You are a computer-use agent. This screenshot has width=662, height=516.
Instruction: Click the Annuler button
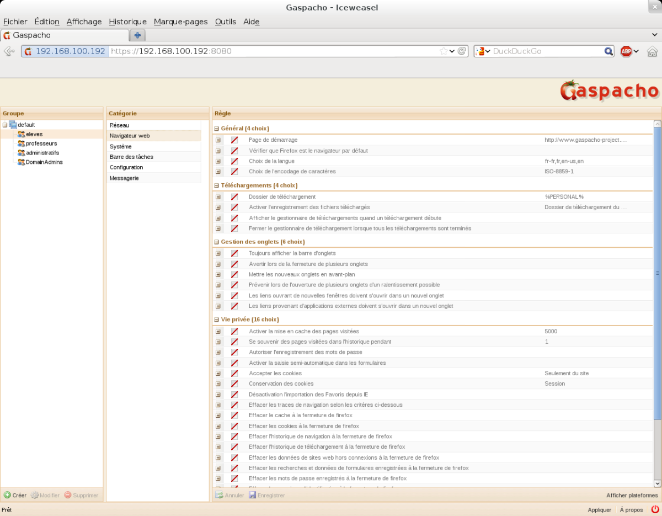point(229,496)
